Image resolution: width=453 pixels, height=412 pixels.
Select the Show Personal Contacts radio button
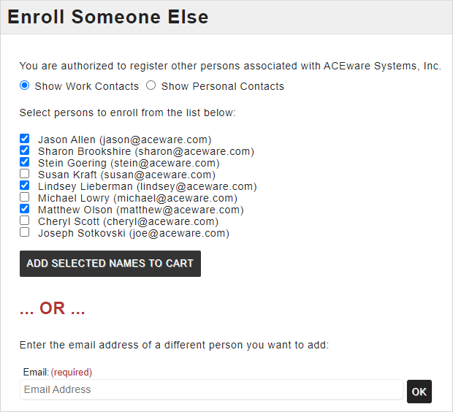151,85
